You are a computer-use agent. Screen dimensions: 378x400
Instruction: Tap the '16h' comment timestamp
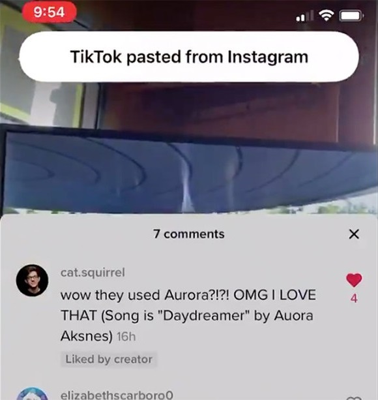pos(126,337)
